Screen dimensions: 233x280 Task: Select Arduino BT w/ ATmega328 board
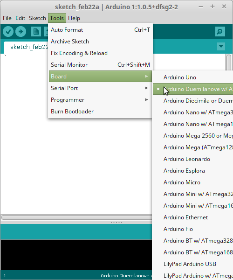193,241
